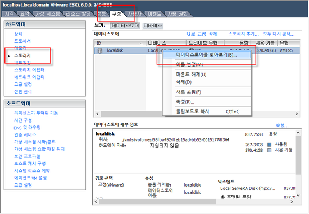Viewport: 309px width, 214px height.
Task: Open the 호스트 캐시 구성 link
Action: [x=30, y=164]
